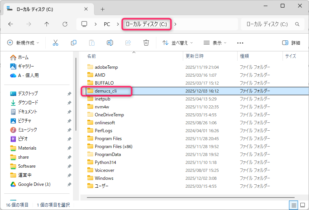Go up one level with Up arrow
The width and height of the screenshot is (309, 210).
pos(46,24)
